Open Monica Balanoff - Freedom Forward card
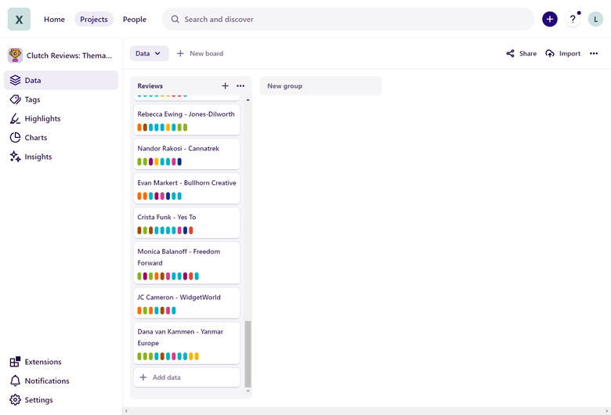611x415 pixels. 186,263
